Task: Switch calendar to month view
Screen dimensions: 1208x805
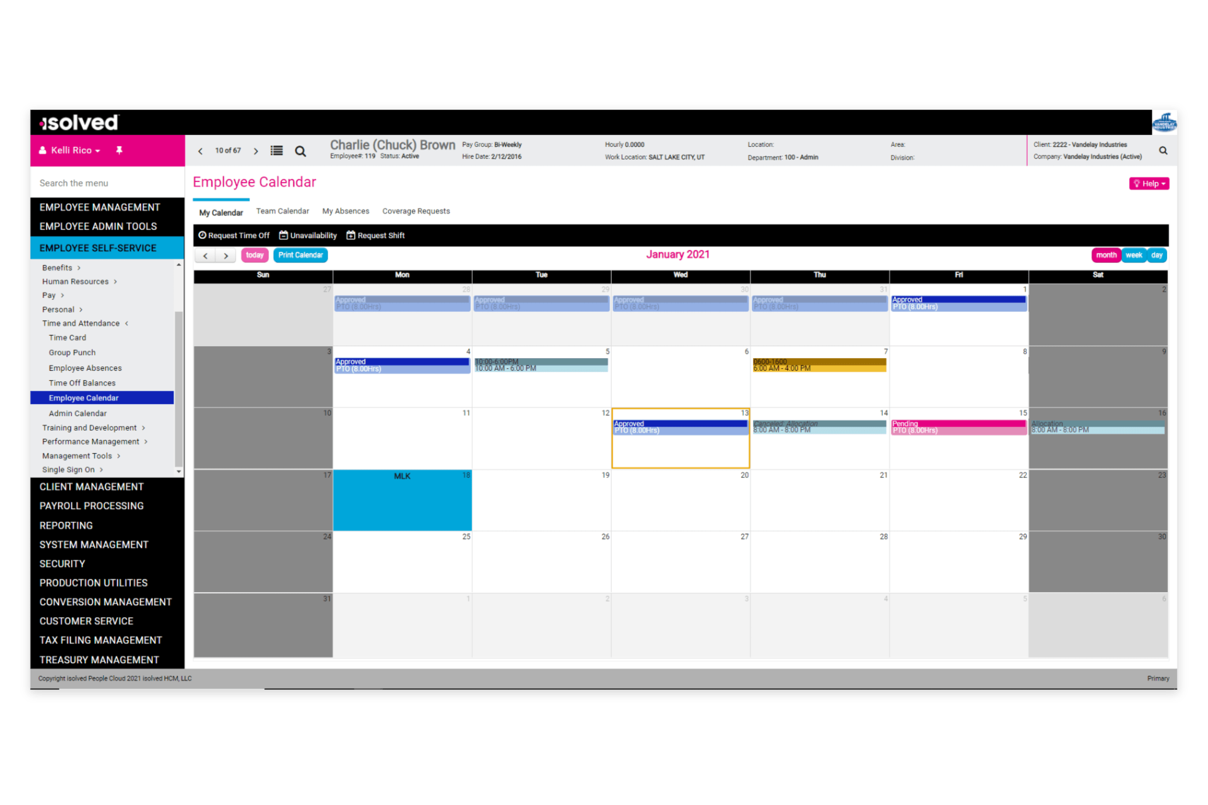Action: pos(1106,255)
